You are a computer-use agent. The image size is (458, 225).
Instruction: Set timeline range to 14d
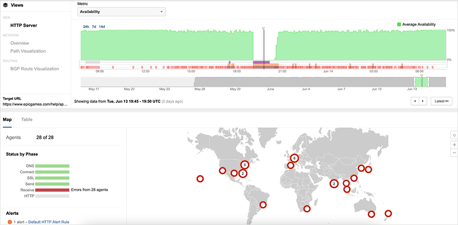102,27
